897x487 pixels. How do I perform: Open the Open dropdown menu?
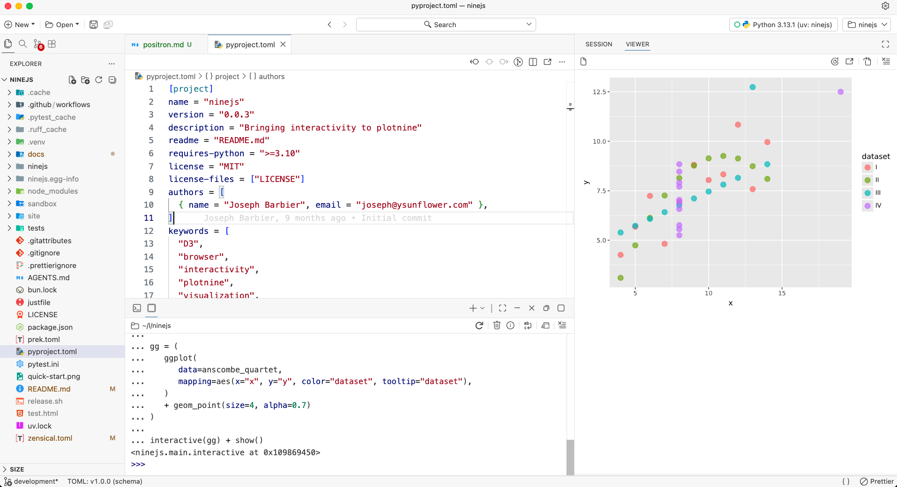click(x=62, y=25)
